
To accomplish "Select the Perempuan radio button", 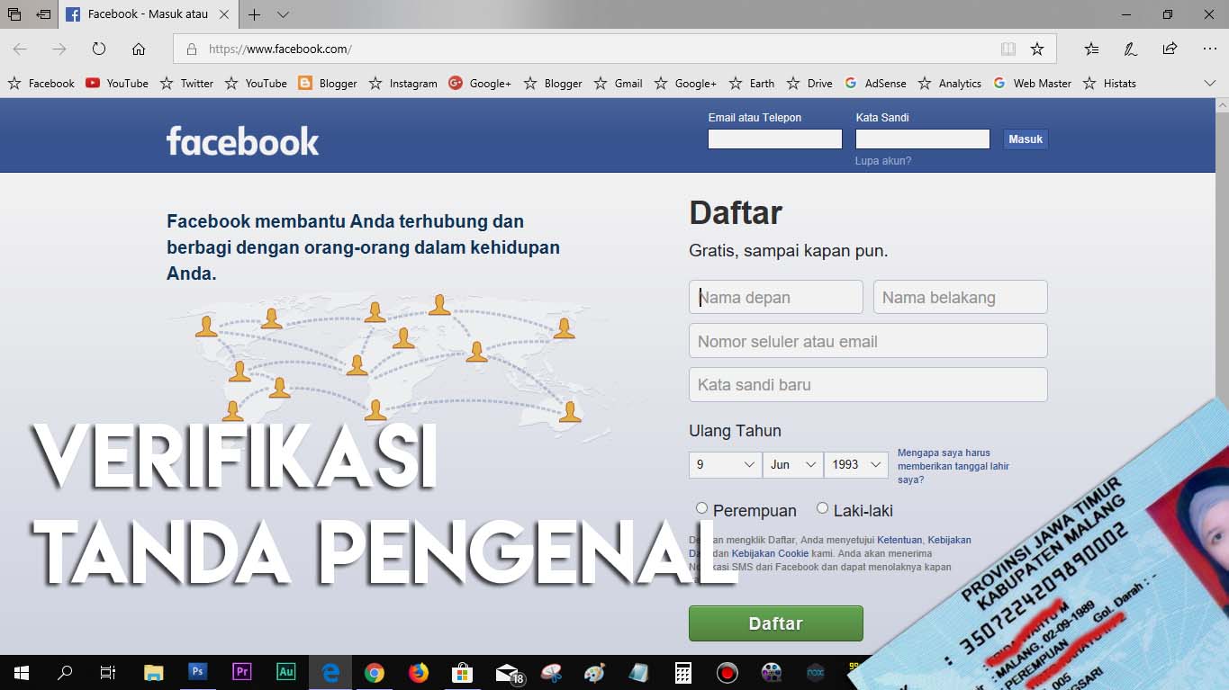I will pyautogui.click(x=701, y=508).
